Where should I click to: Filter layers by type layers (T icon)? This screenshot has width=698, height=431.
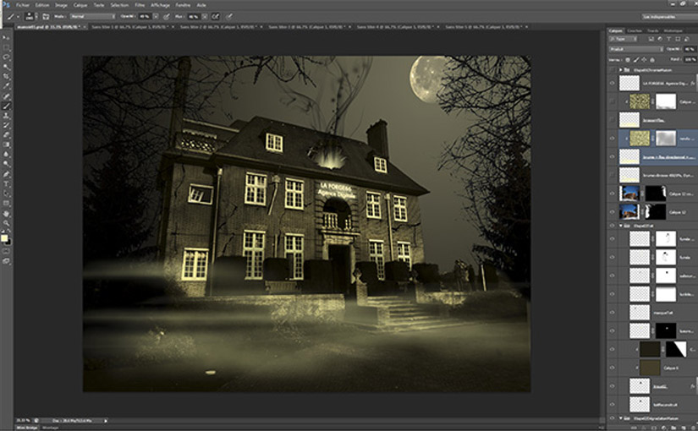[668, 39]
